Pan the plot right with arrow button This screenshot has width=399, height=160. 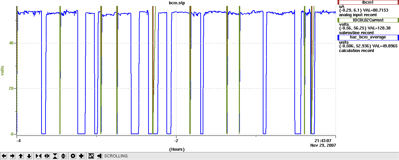pos(13,156)
